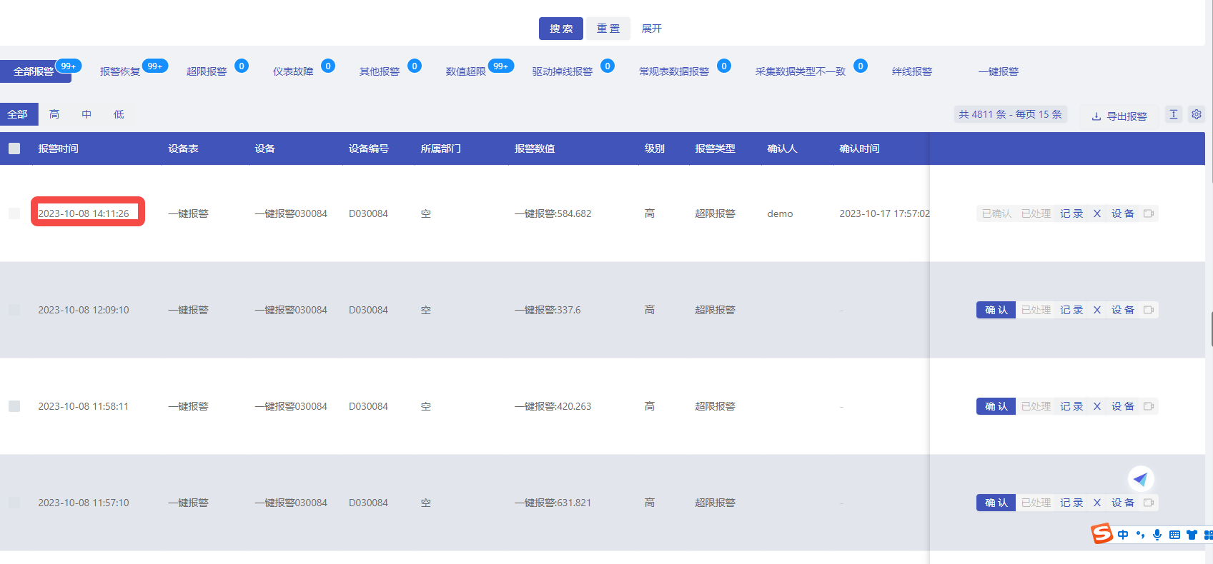Toggle the select-all checkbox in table header
The height and width of the screenshot is (564, 1213).
pos(14,148)
